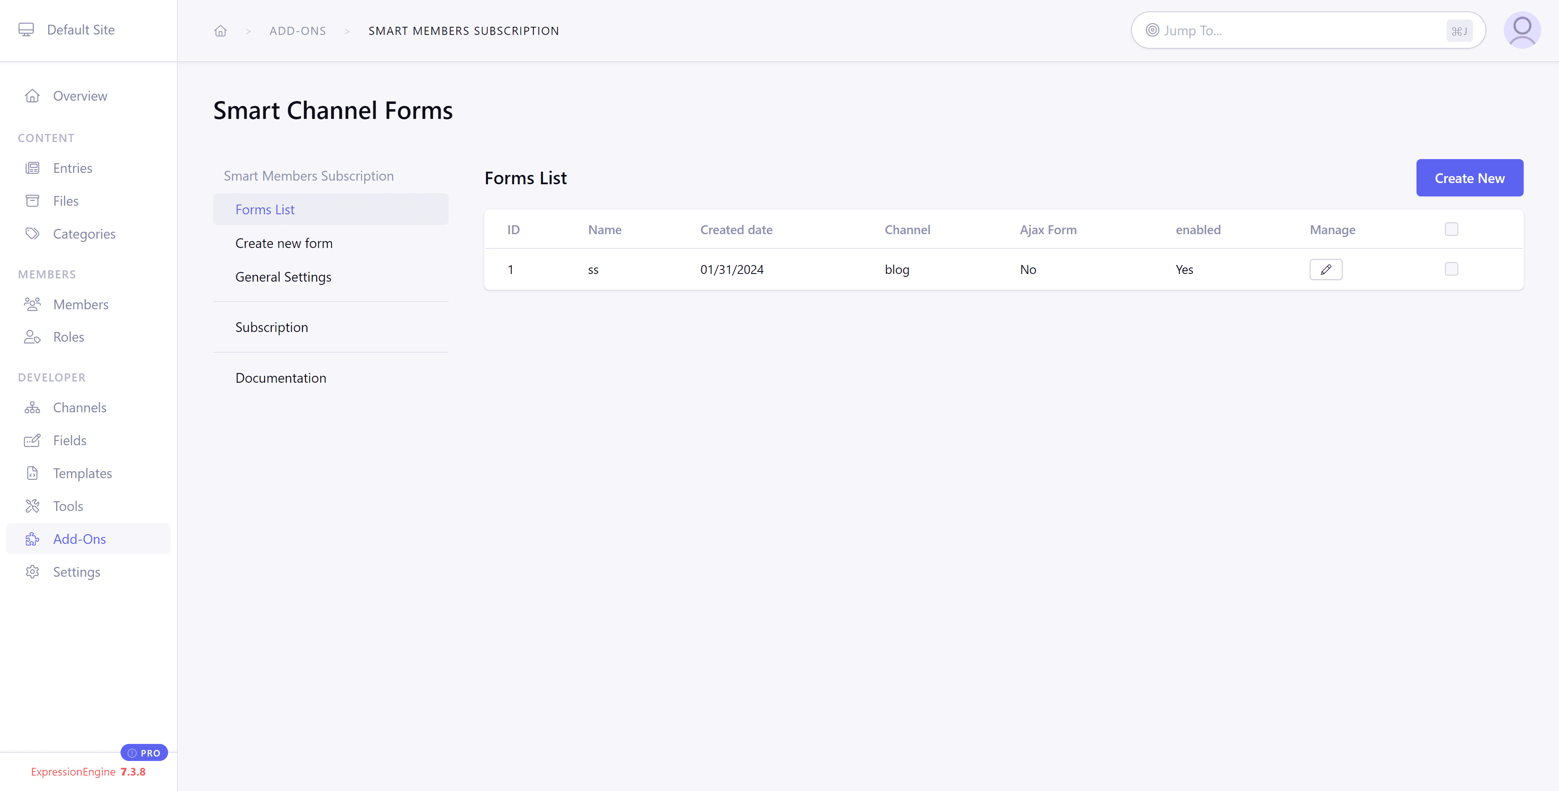Click the Categories tag icon
This screenshot has width=1559, height=791.
coord(32,234)
